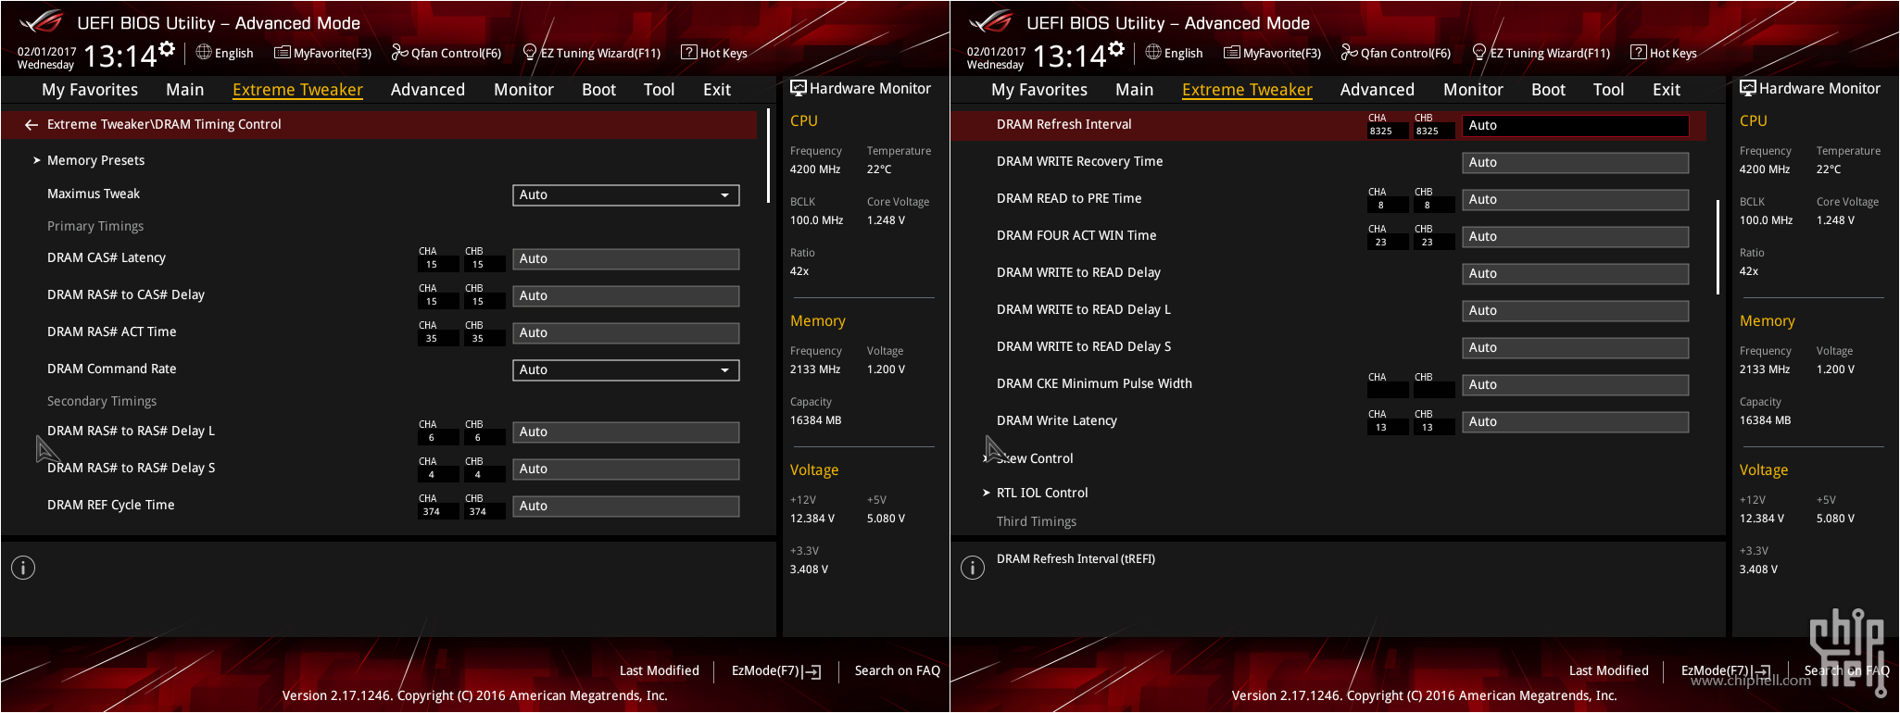Viewport: 1900px width, 713px height.
Task: Select the DRAM Refresh Interval field
Action: coord(1576,125)
